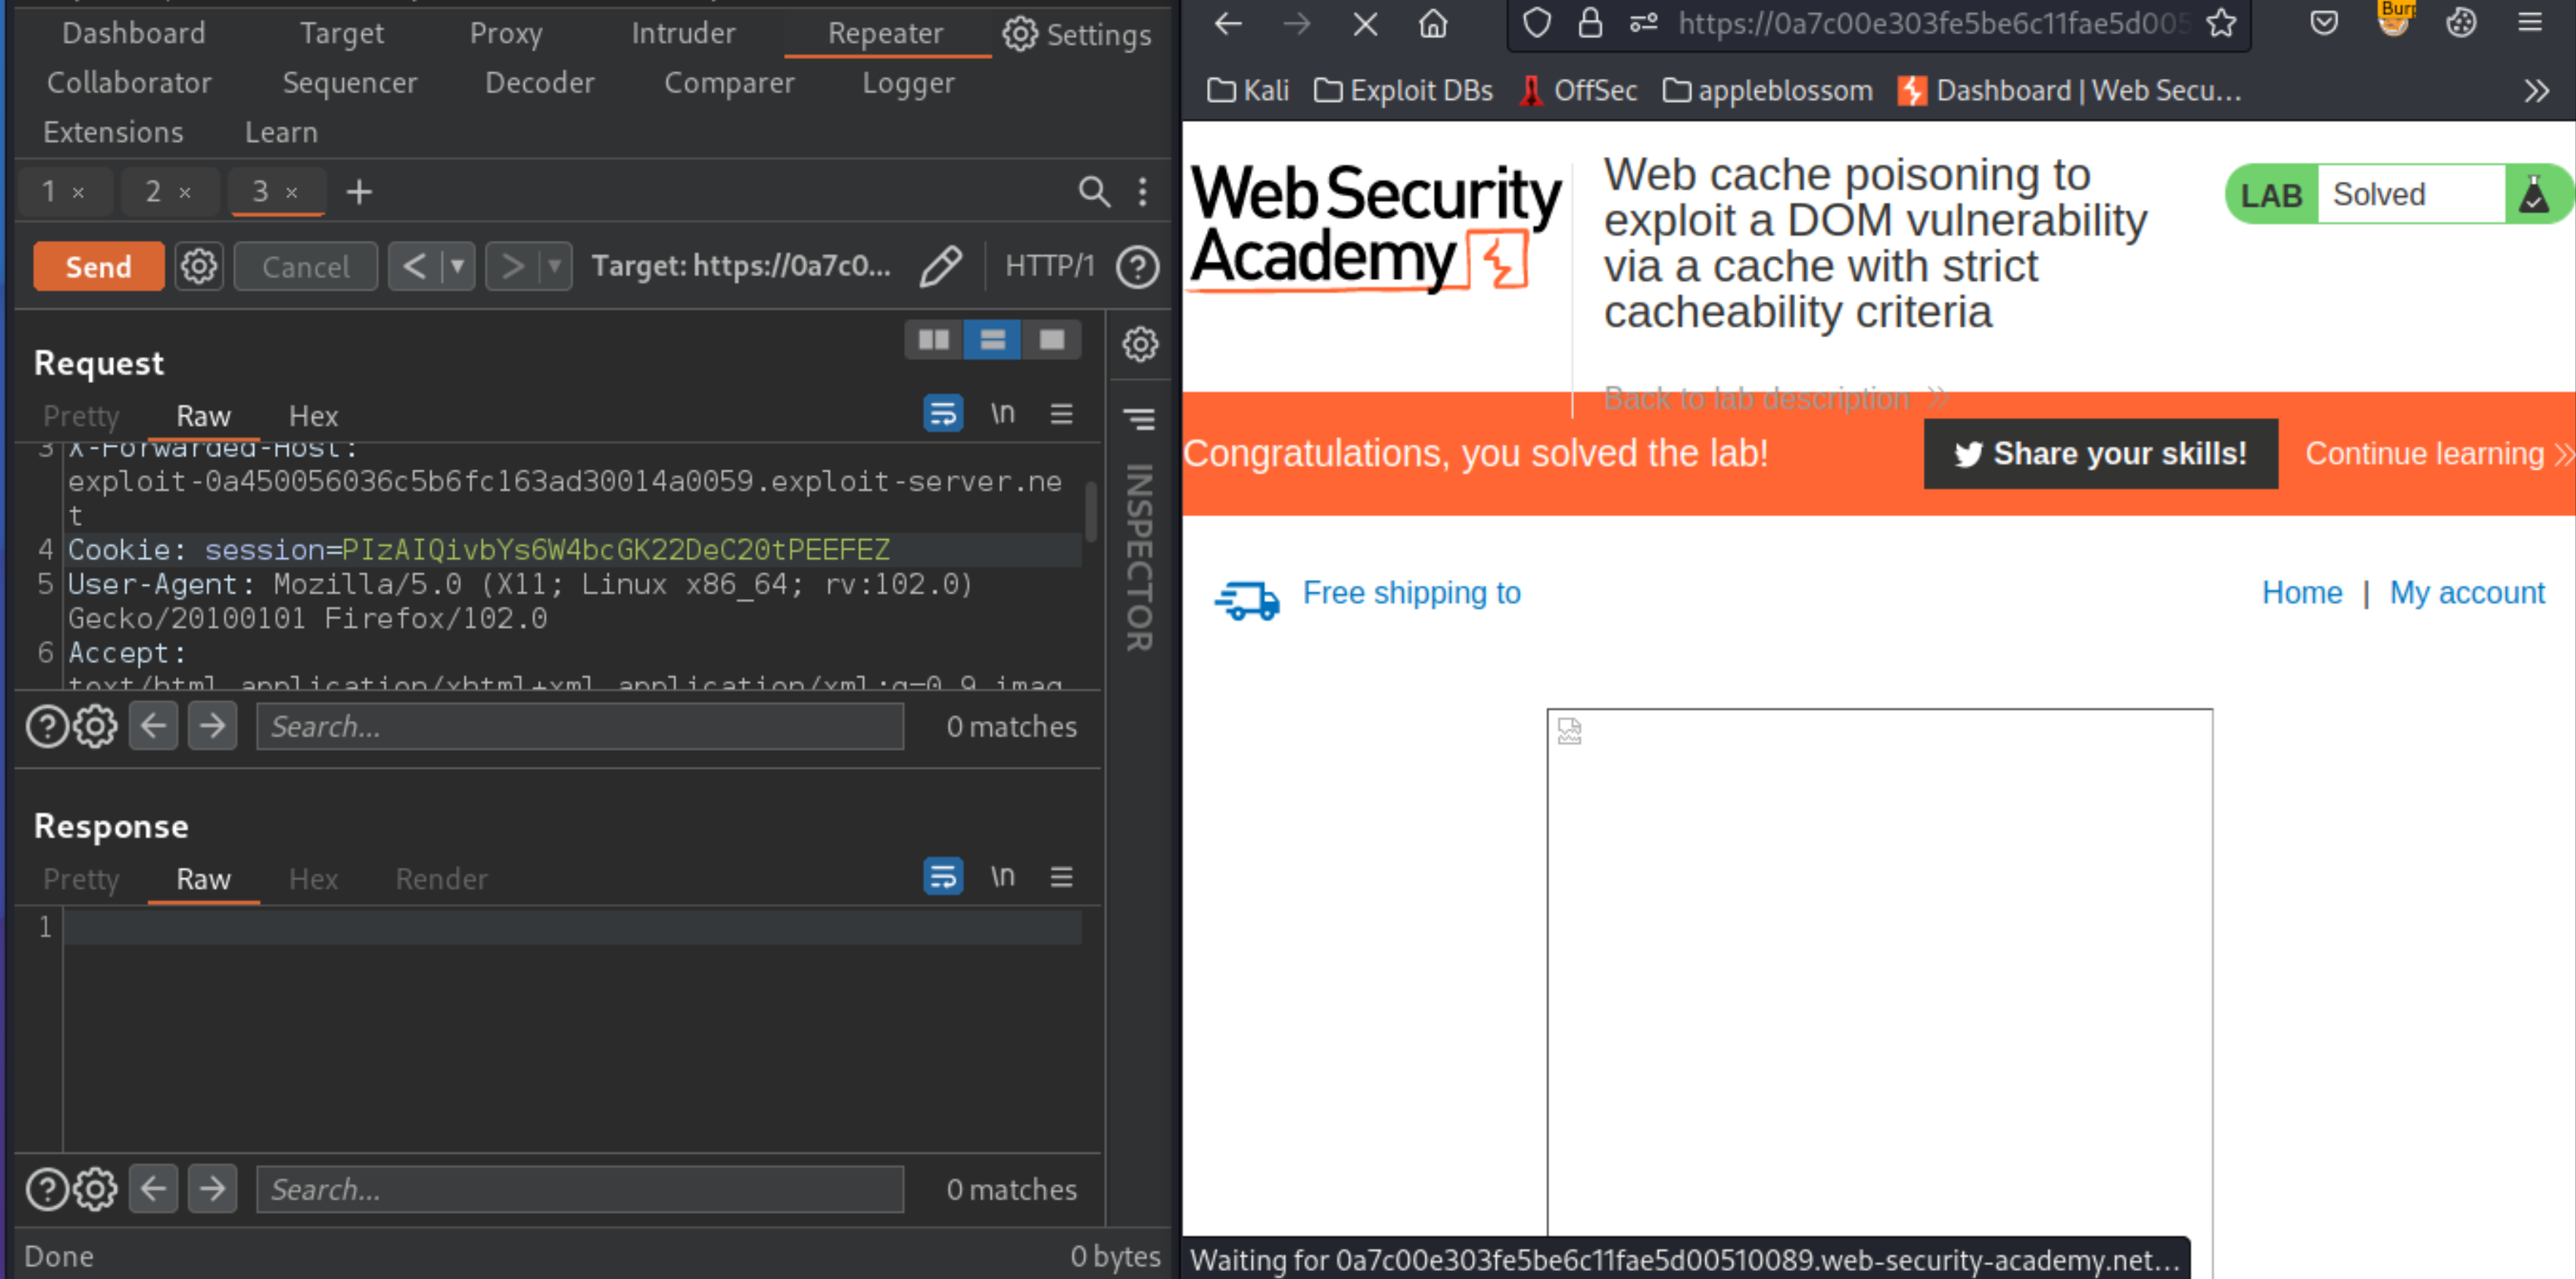Open Inspector settings gear icon
Image resolution: width=2576 pixels, height=1279 pixels.
(1139, 344)
